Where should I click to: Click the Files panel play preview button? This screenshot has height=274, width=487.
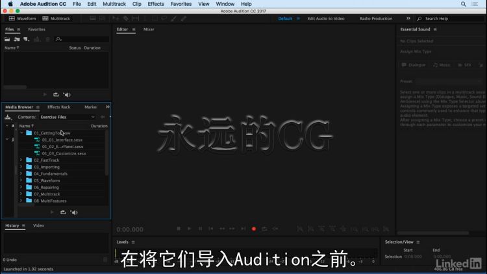coord(45,94)
